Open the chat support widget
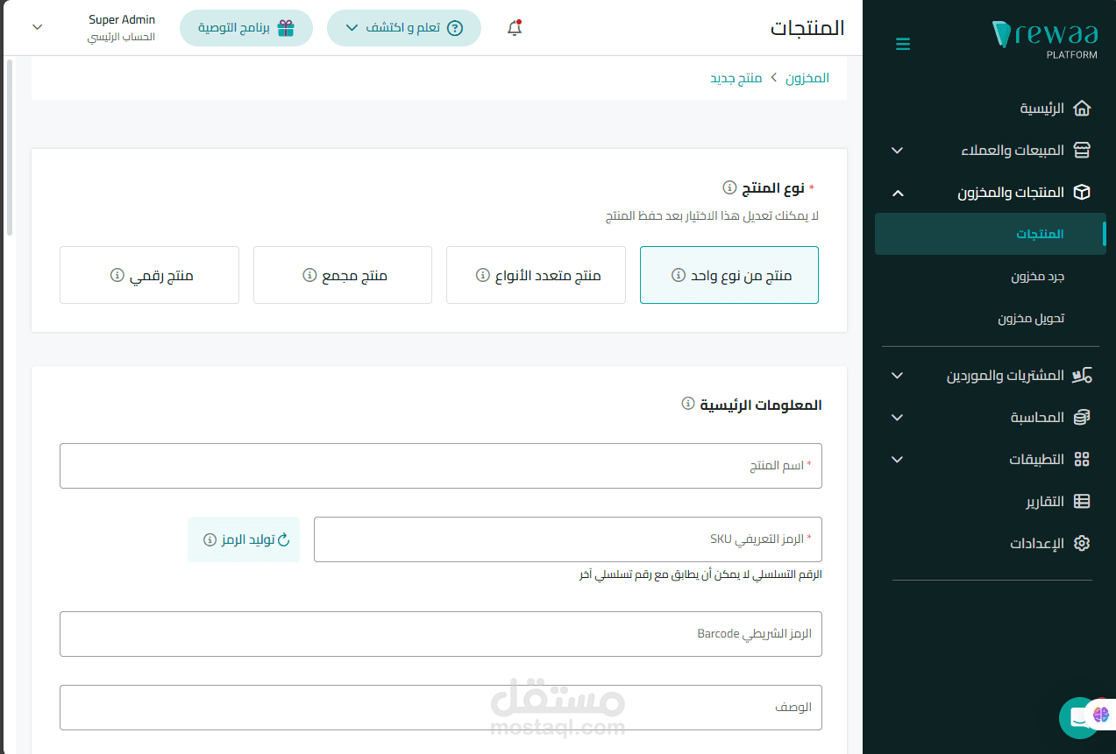The width and height of the screenshot is (1116, 754). point(1080,718)
